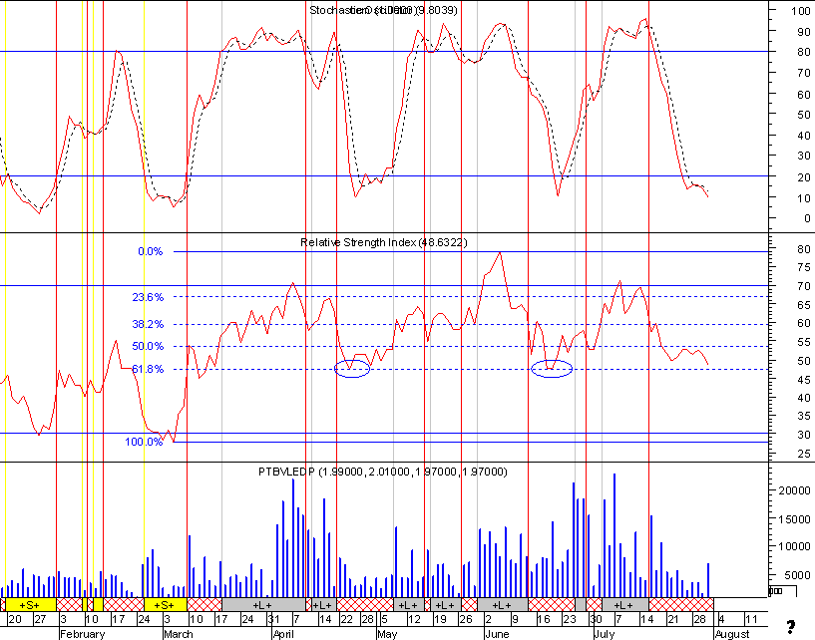Click the 100.0% Fibonacci retracement label
The width and height of the screenshot is (815, 640).
(144, 442)
